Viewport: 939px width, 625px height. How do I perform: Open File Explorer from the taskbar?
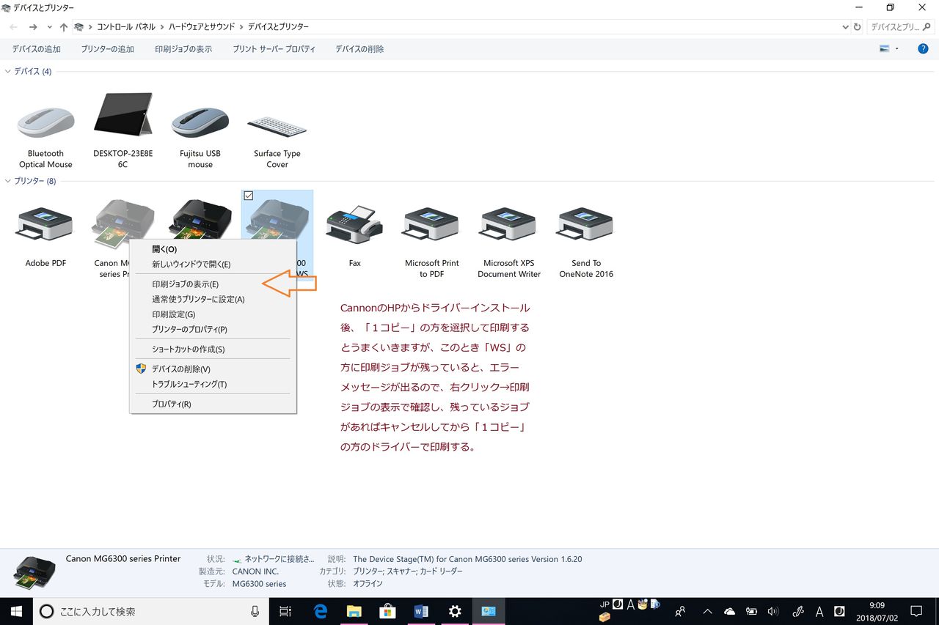coord(354,611)
